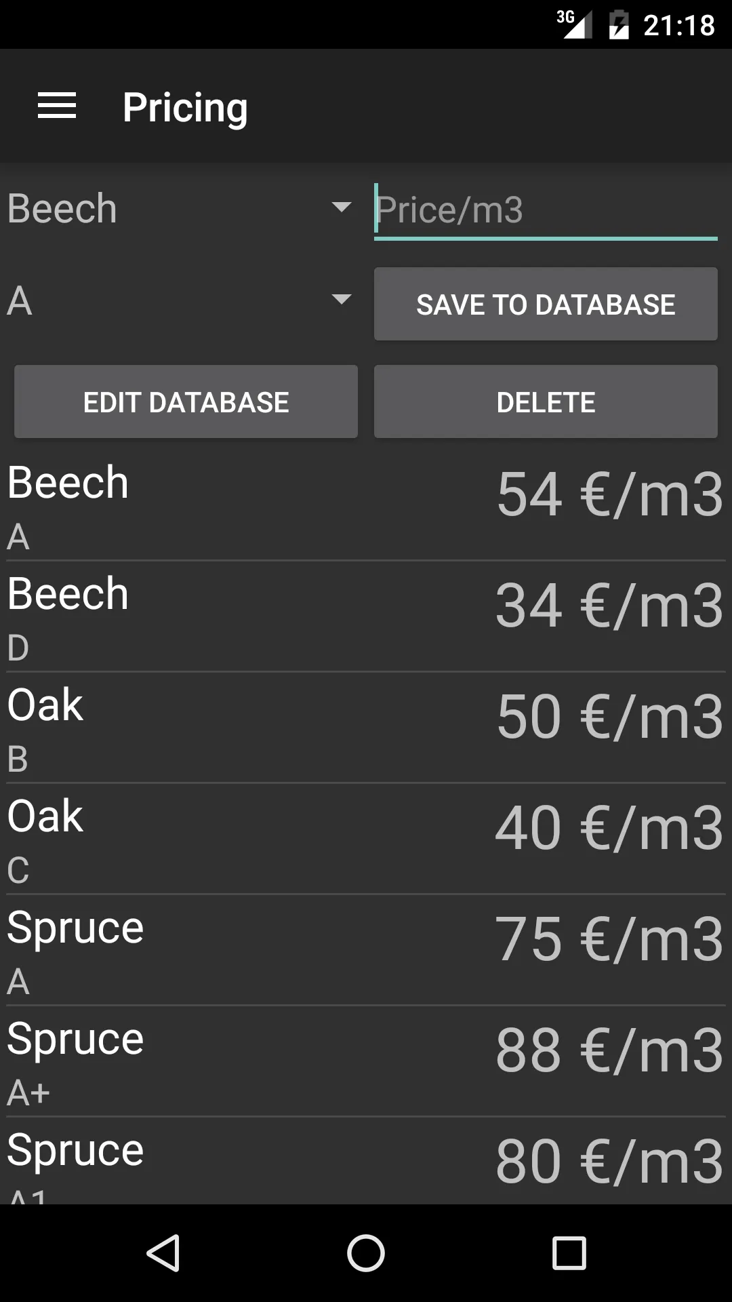Select the Beech grade A 54 €/m3 entry
The width and height of the screenshot is (732, 1302).
pos(366,507)
